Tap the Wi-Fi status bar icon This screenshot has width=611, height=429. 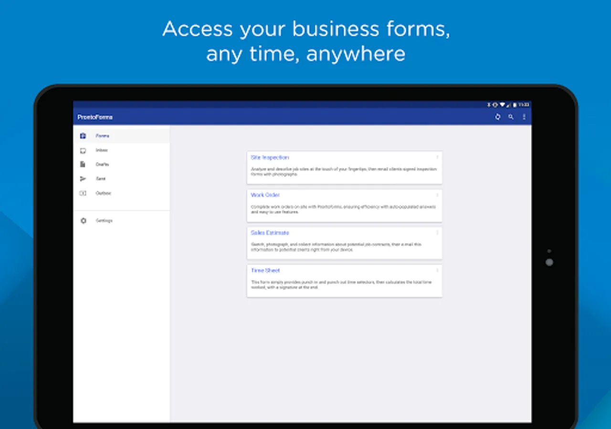502,104
